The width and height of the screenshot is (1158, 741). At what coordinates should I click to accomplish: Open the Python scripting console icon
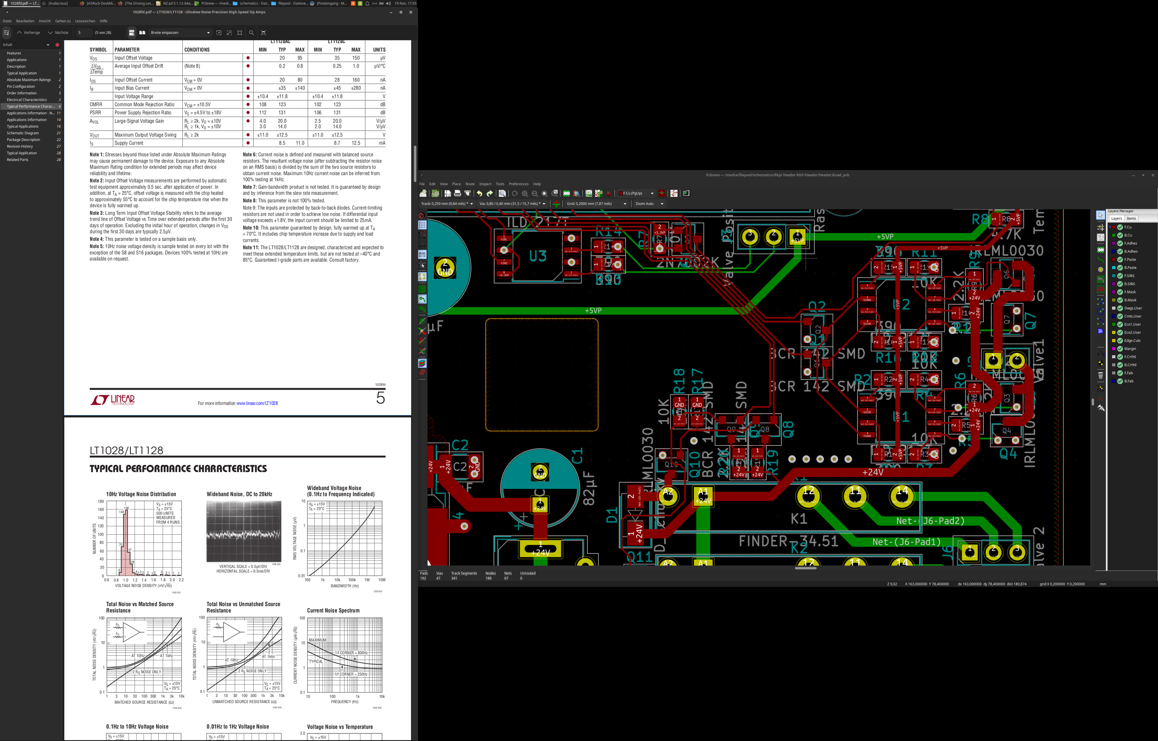(x=686, y=194)
